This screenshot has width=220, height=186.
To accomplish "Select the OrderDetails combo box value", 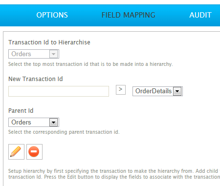I will click(153, 91).
